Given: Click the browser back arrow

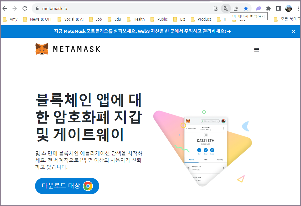Looking at the screenshot, I should click(4, 8).
